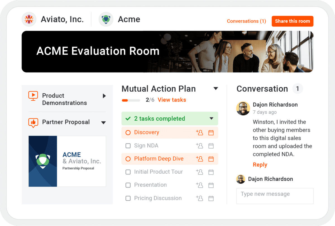
Task: Check the Sign NDA task checkbox
Action: pyautogui.click(x=128, y=146)
